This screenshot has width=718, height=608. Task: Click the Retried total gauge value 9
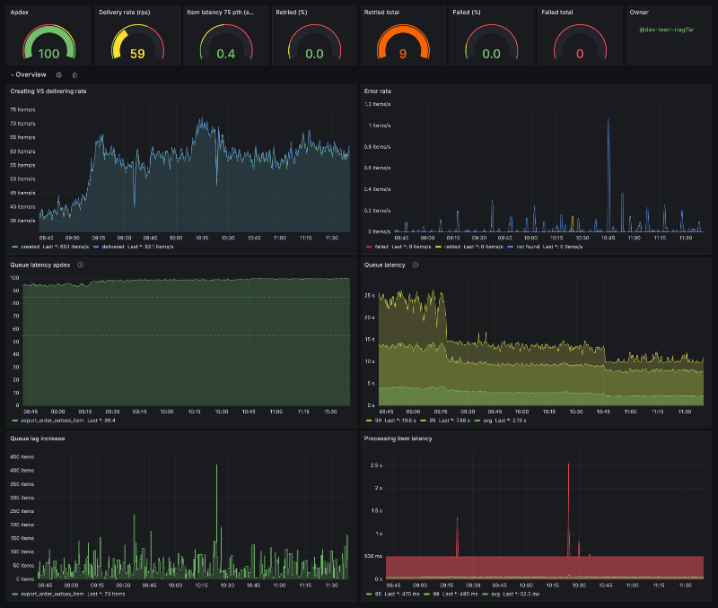click(403, 54)
